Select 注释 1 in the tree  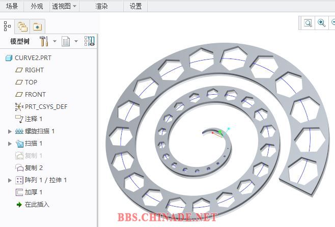pyautogui.click(x=34, y=119)
